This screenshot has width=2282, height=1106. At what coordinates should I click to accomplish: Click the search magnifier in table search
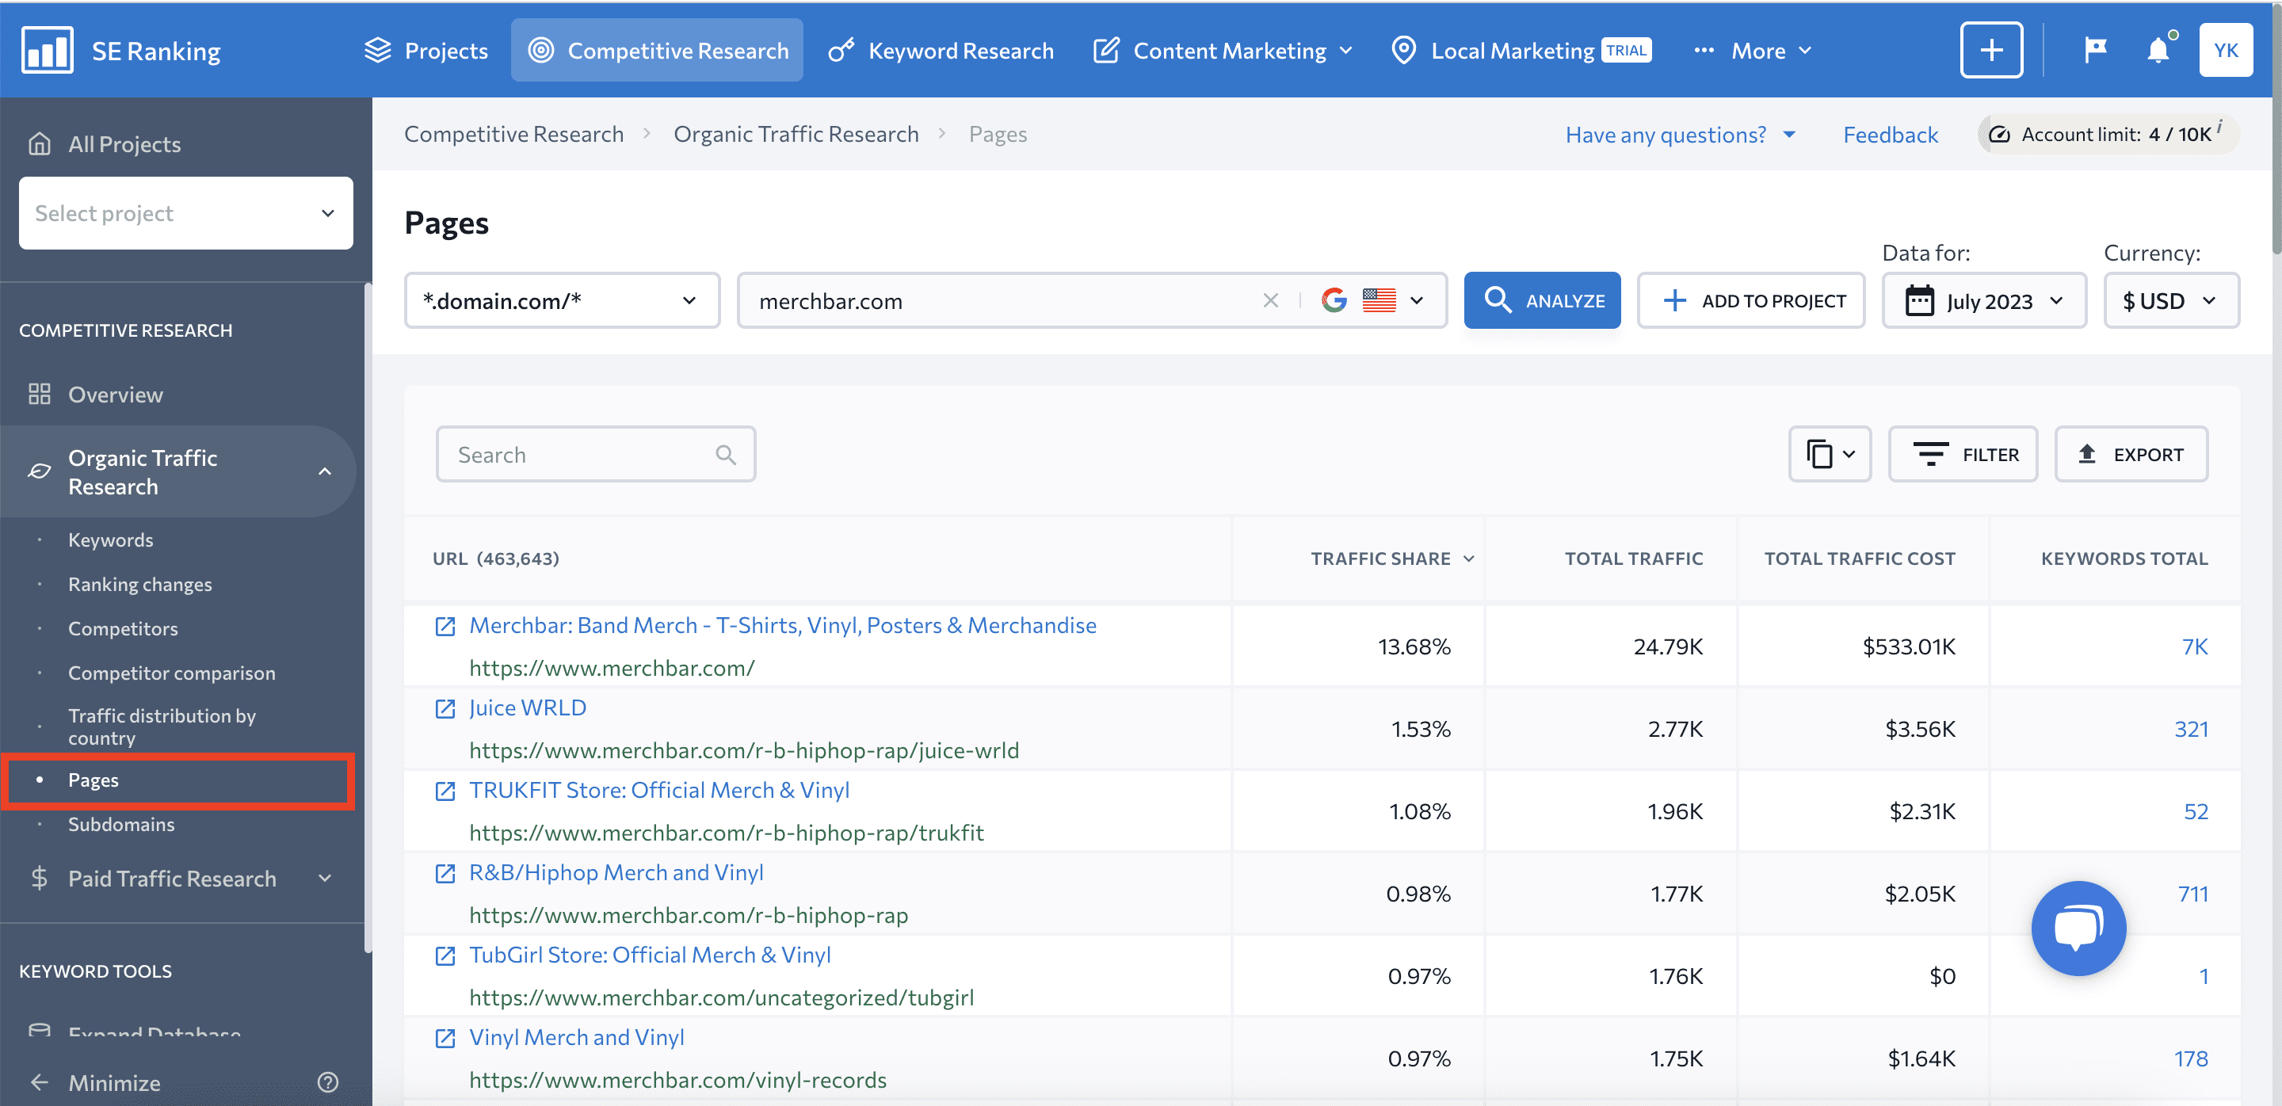[x=726, y=454]
